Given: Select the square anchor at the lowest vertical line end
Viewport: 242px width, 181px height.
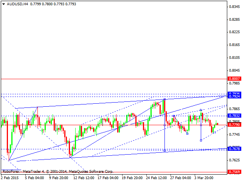Looking at the screenshot, I should pyautogui.click(x=164, y=150).
